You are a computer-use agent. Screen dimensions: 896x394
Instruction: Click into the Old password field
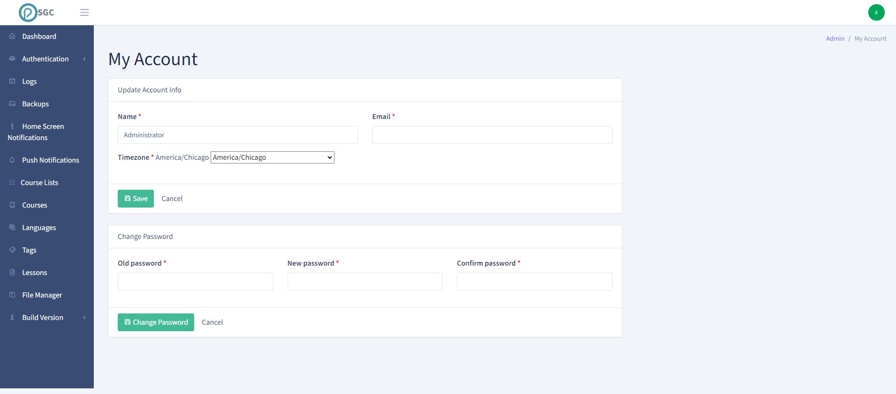coord(195,282)
